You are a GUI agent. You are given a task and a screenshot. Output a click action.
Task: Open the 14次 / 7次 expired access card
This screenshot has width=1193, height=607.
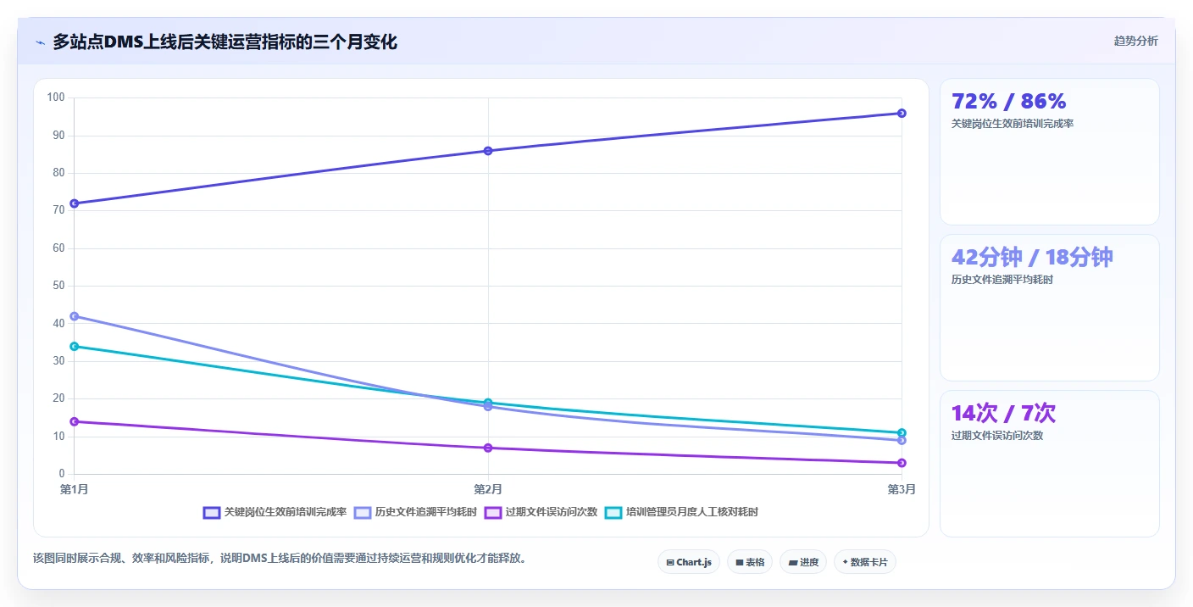1050,464
